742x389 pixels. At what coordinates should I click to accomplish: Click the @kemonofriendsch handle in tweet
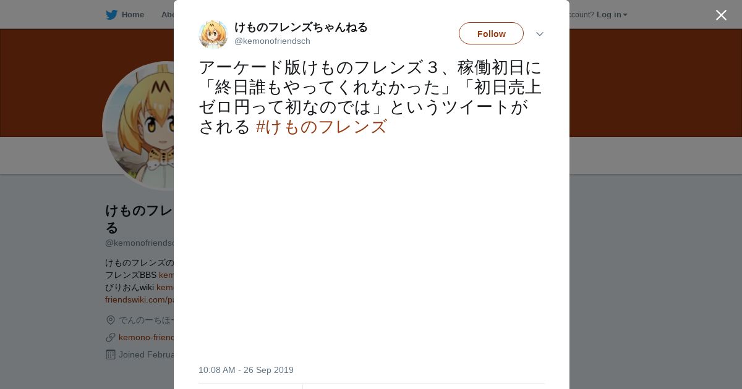272,41
